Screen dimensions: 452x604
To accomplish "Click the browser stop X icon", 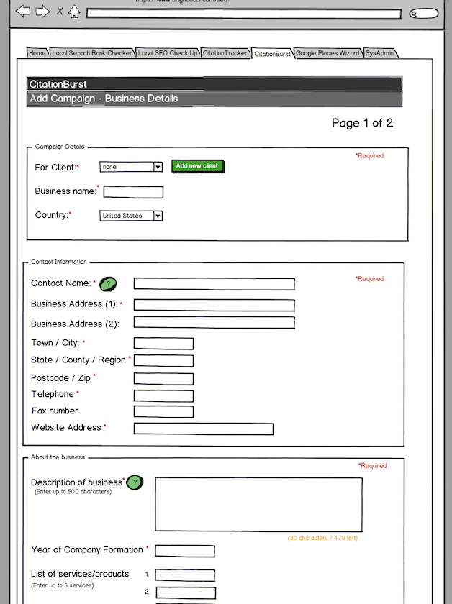I will click(x=60, y=12).
